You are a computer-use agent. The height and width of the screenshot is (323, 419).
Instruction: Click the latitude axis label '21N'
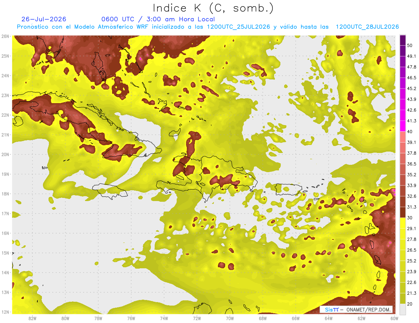5,135
